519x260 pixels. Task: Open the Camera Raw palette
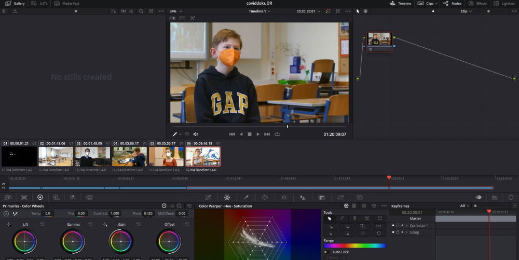[8, 198]
